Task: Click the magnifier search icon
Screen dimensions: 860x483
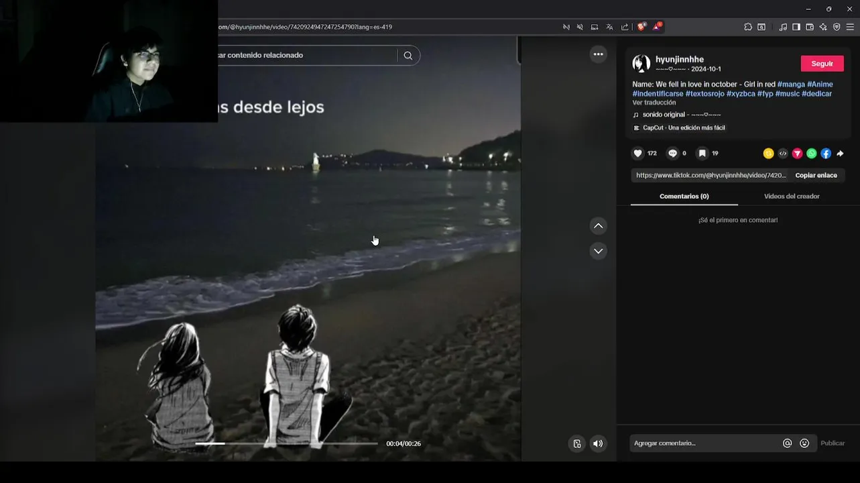Action: [x=408, y=56]
